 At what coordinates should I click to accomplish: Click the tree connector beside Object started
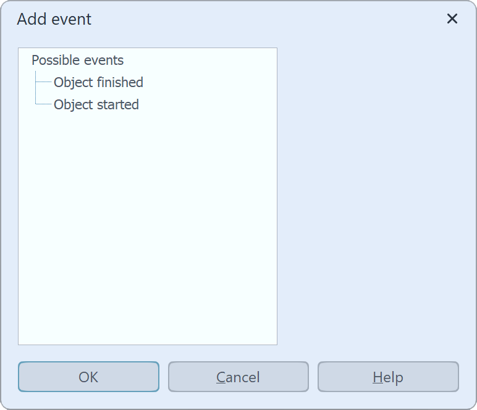click(44, 104)
